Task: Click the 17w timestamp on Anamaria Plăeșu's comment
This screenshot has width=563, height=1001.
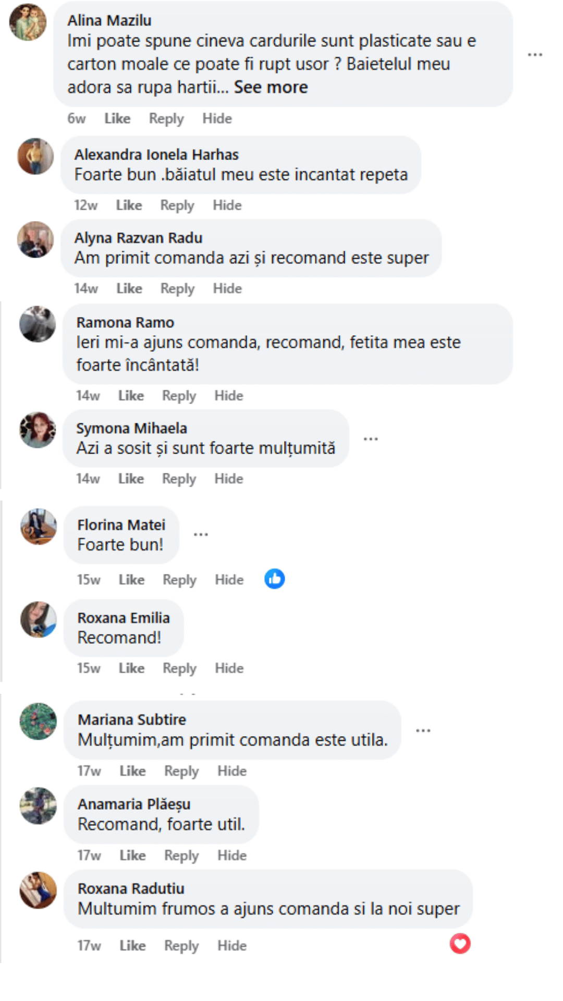Action: pyautogui.click(x=89, y=856)
